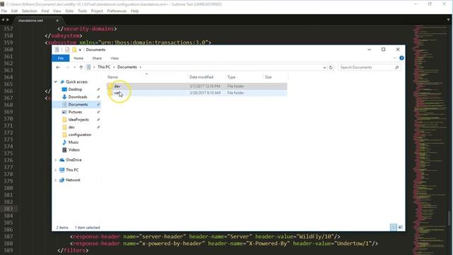Open configuration folder in sidebar
The image size is (453, 255).
tap(80, 135)
